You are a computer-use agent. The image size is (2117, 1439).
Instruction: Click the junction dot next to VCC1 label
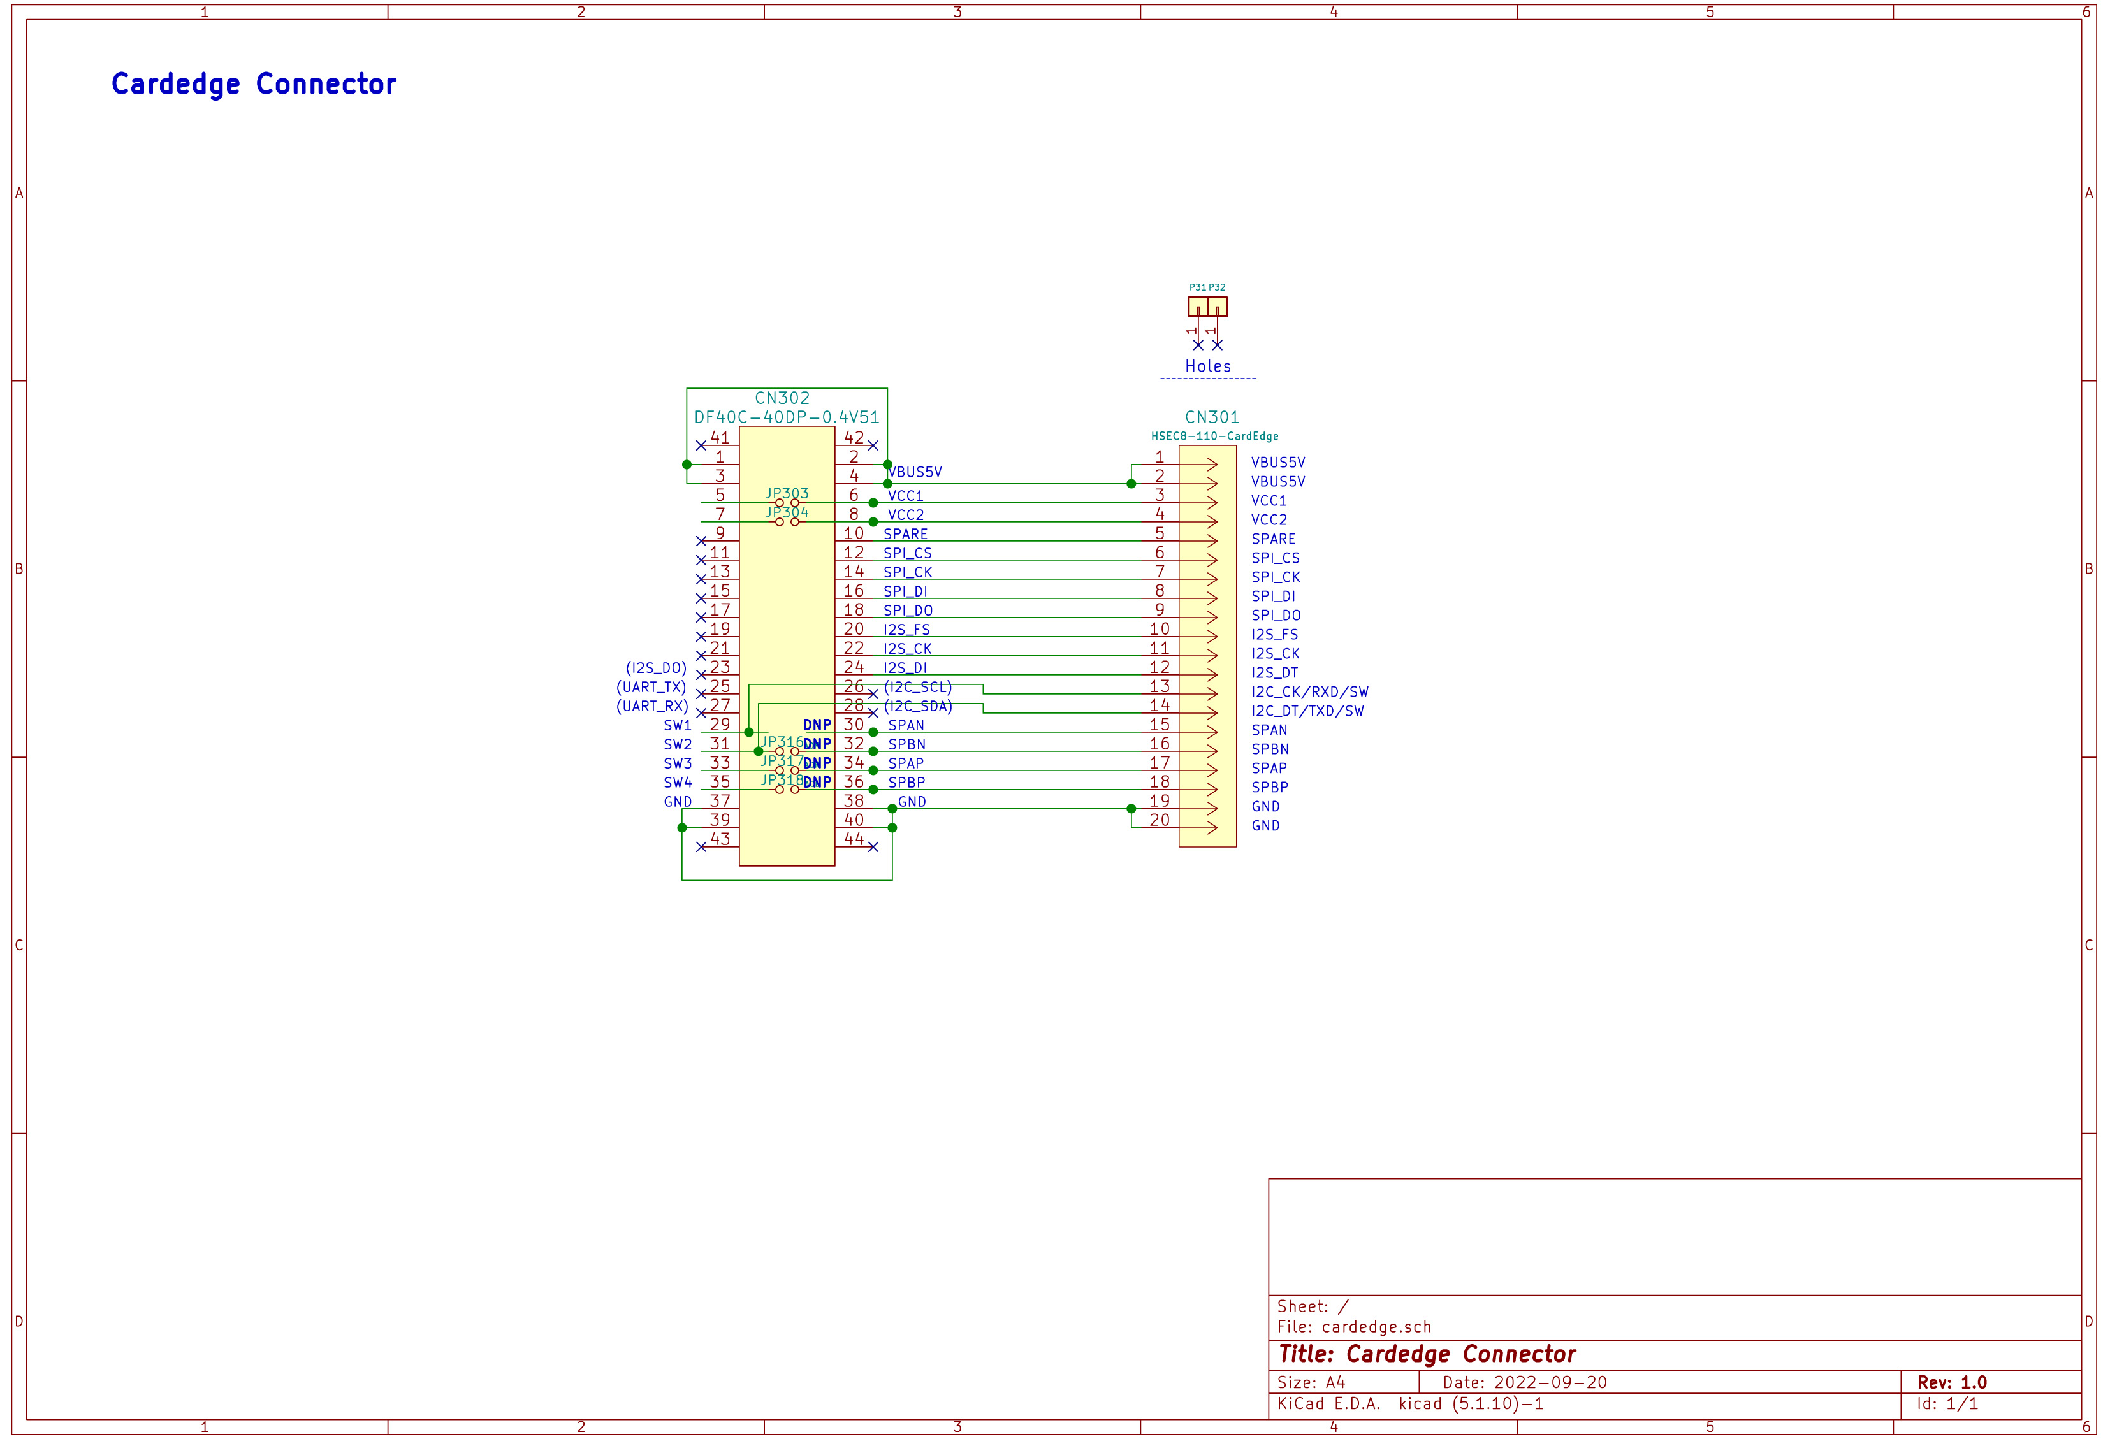pyautogui.click(x=873, y=503)
